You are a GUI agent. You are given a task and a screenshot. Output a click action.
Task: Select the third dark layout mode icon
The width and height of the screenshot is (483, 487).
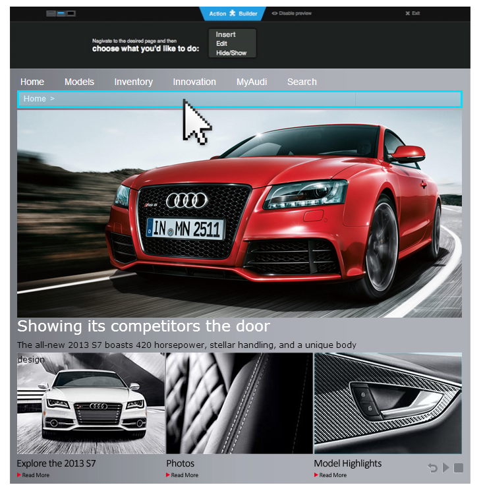pos(71,14)
